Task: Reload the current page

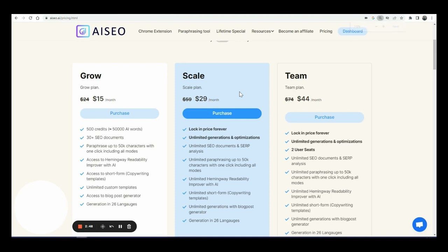Action: [30, 18]
